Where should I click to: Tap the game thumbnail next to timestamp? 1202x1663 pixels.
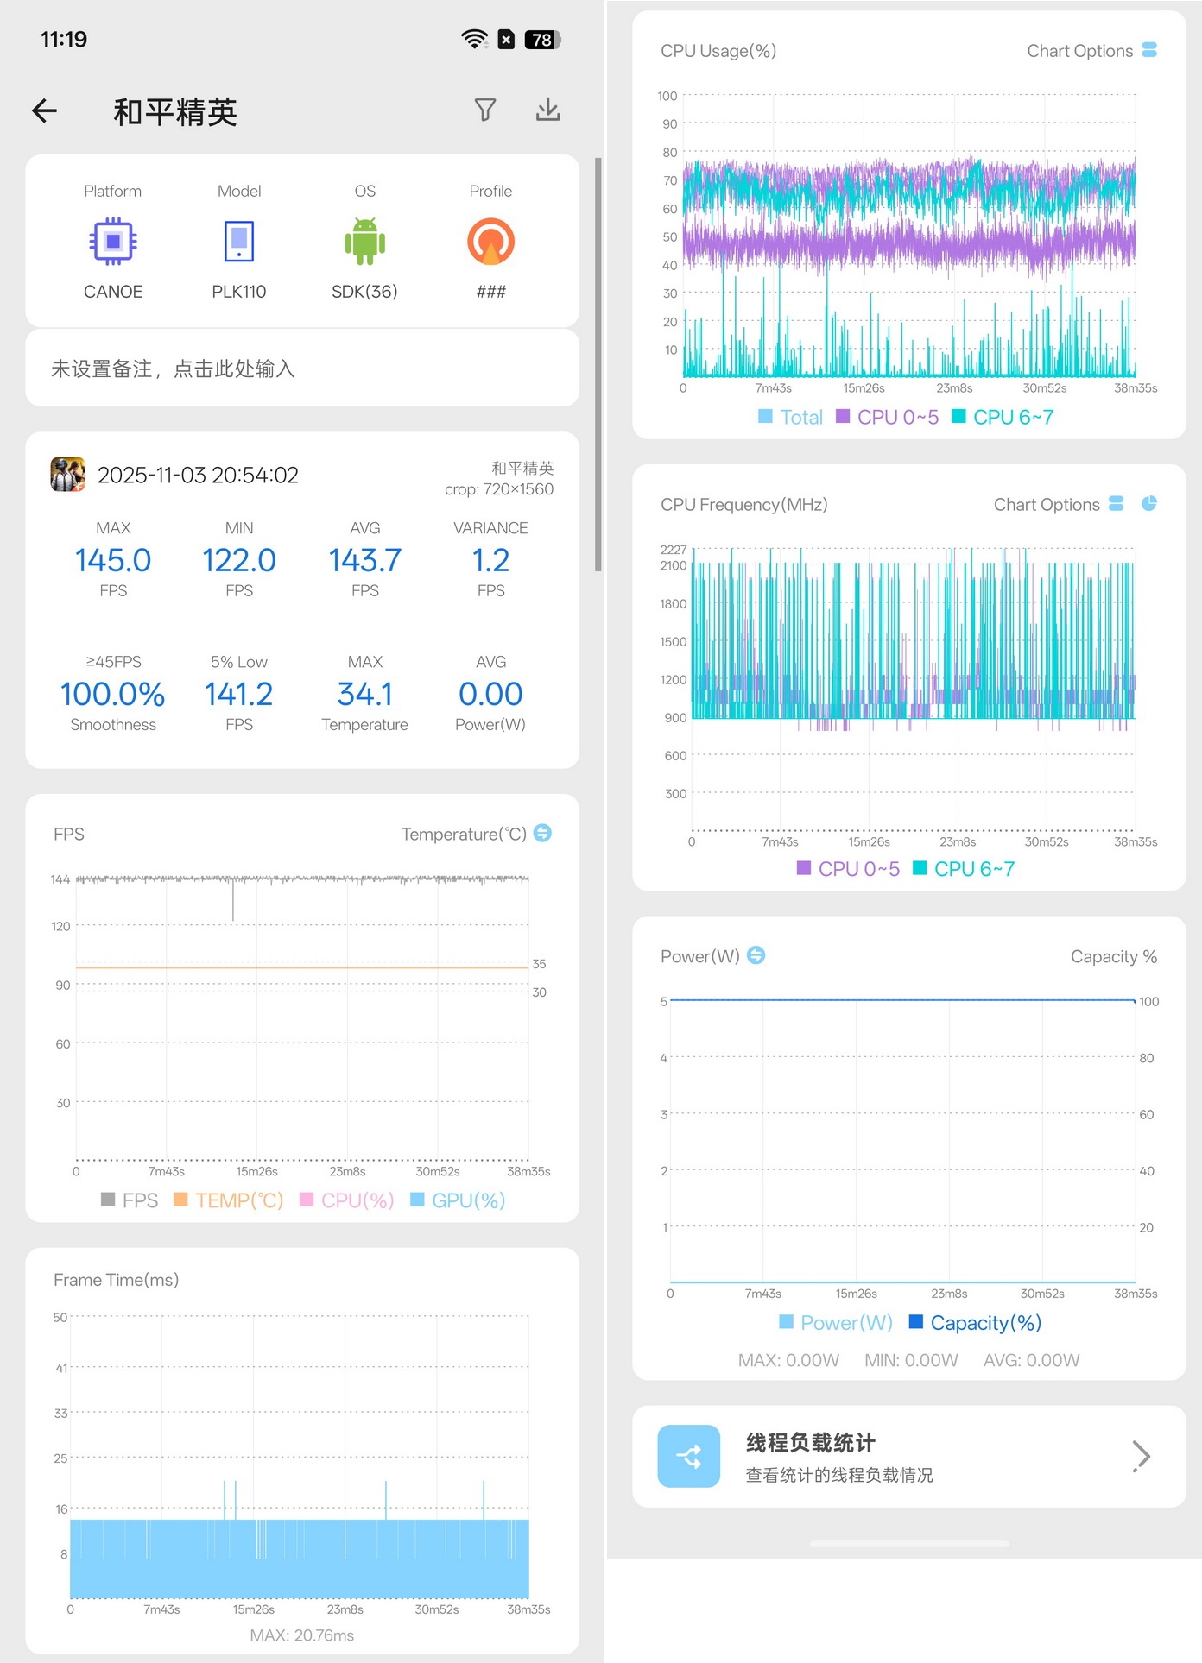68,475
